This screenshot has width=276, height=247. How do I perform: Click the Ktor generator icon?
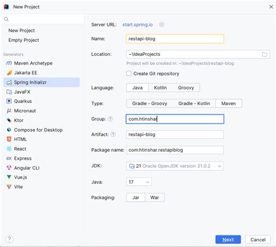pos(9,120)
